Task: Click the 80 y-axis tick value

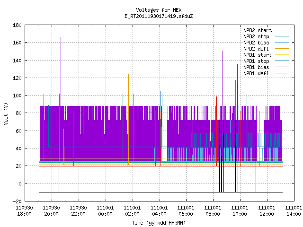Action: 18,113
